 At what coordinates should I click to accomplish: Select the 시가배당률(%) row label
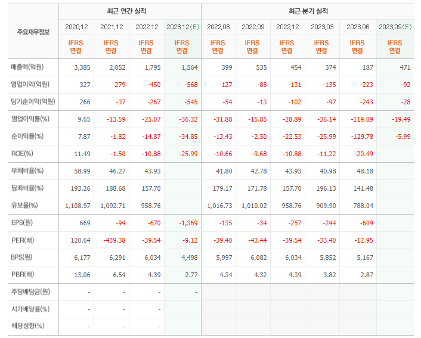tap(30, 309)
